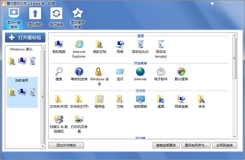Click the icon list scrollbar down arrow
Screen dimensions: 245x160
pos(234,137)
